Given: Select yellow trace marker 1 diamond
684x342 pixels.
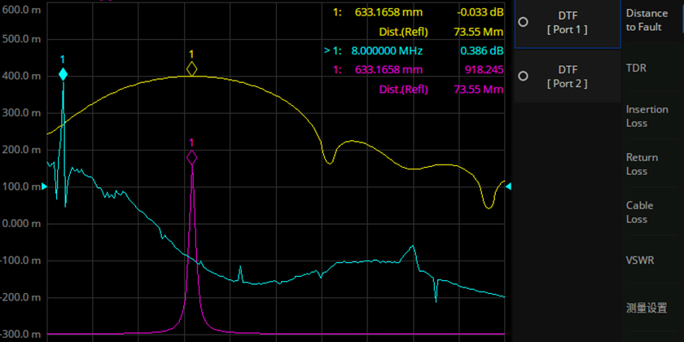Looking at the screenshot, I should pyautogui.click(x=191, y=69).
